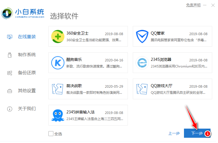Viewport: 218px width, 143px height.
Task: Click the 新歌、流行歌曲 description text
Action: 94,66
